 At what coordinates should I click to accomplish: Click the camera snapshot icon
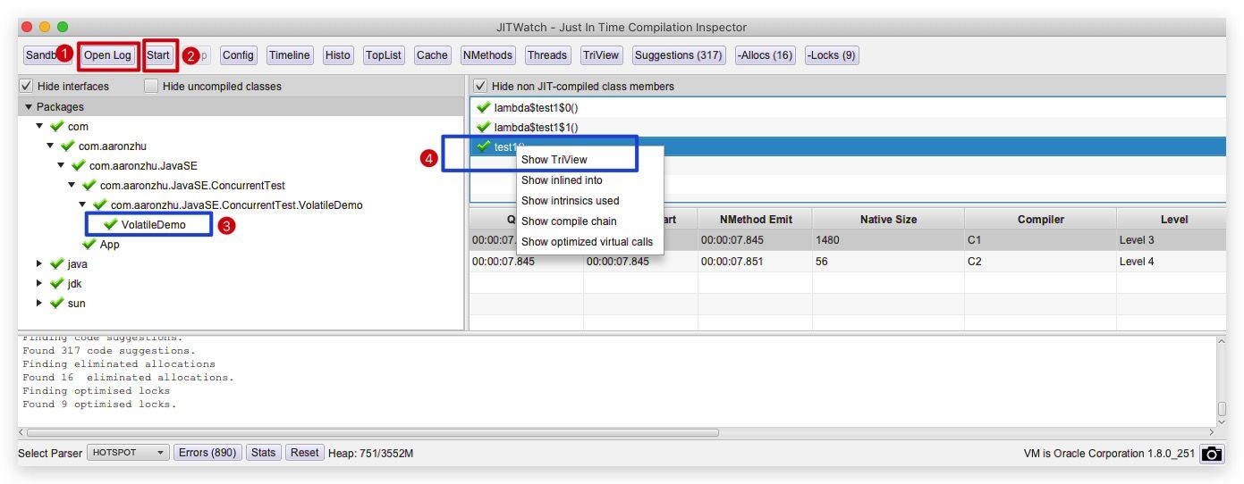tap(1211, 454)
